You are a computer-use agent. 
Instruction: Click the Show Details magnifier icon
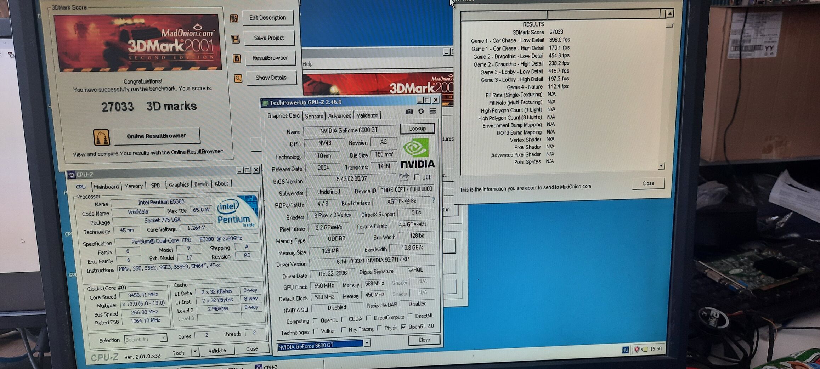click(x=238, y=78)
